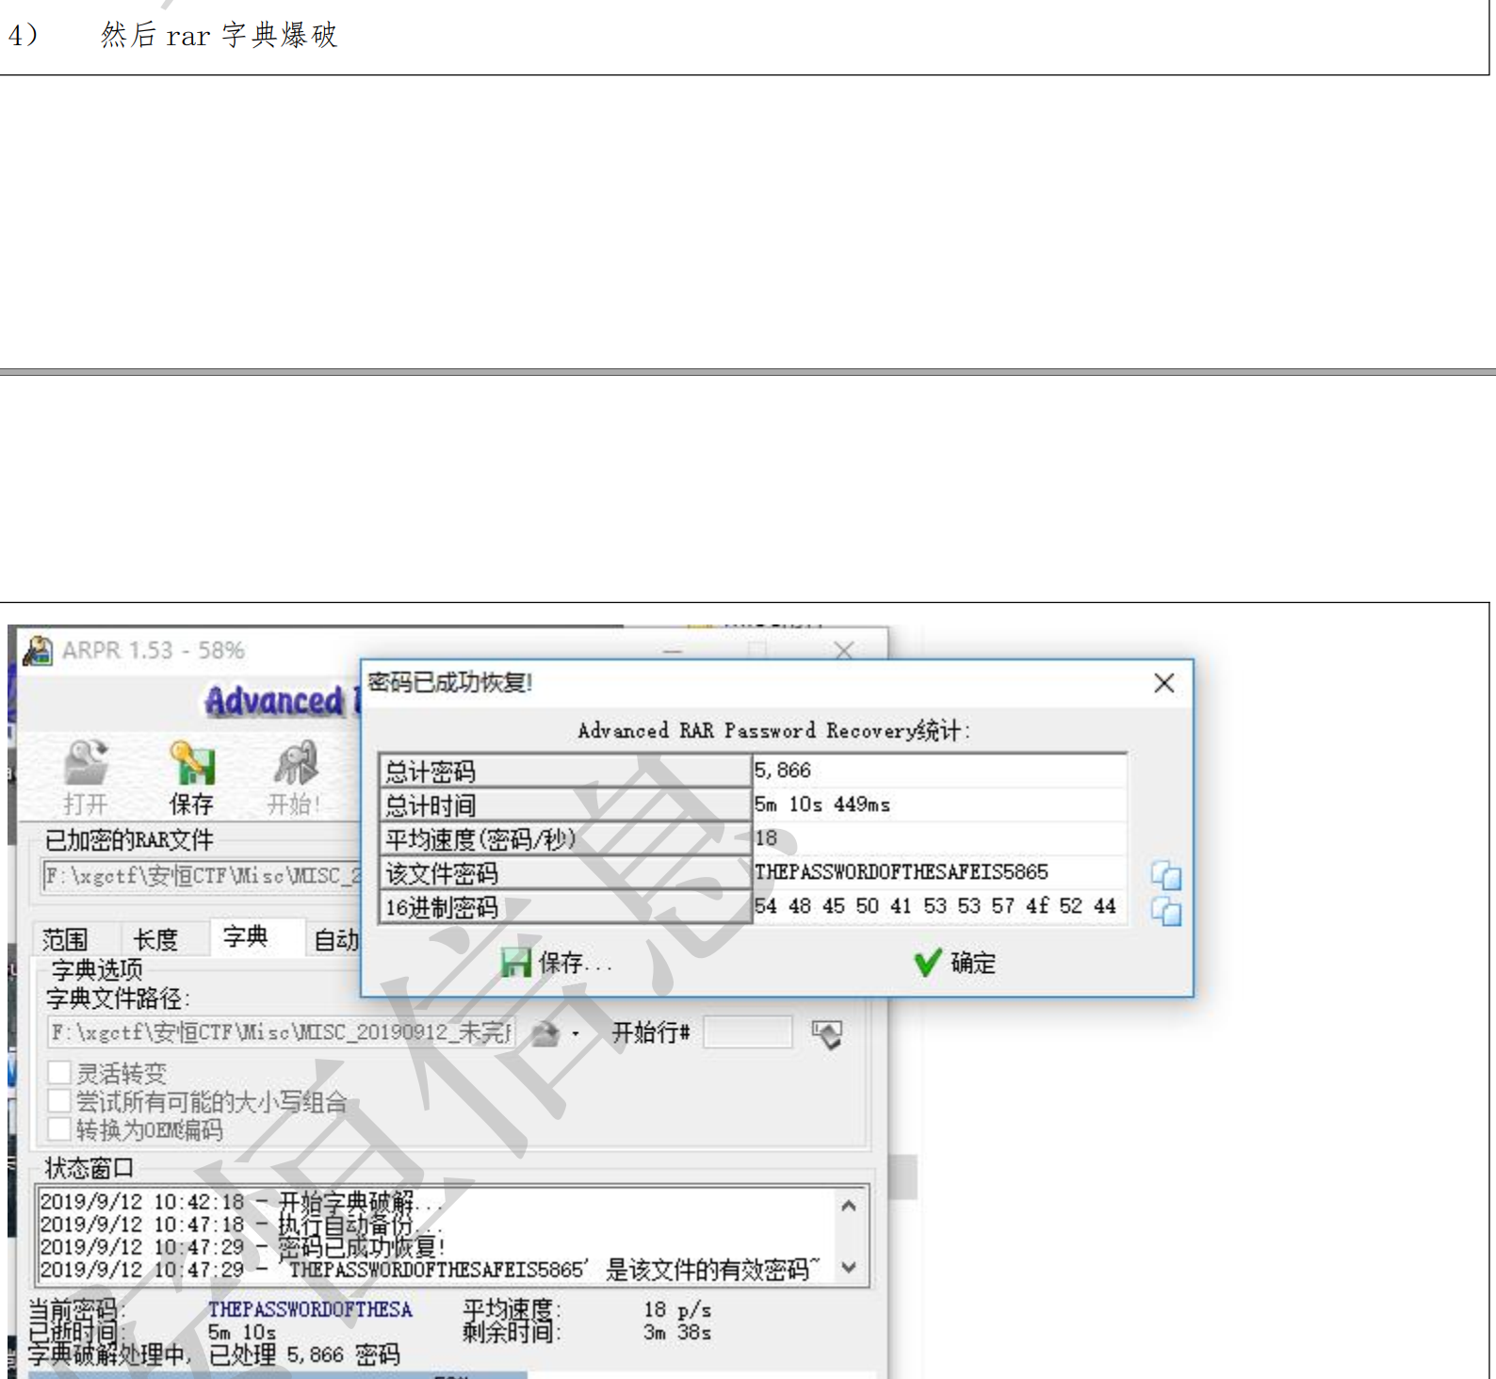This screenshot has height=1379, width=1496.
Task: Copy the recovered file password to clipboard
Action: (x=1165, y=875)
